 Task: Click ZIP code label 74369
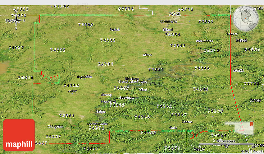pos(86,24)
